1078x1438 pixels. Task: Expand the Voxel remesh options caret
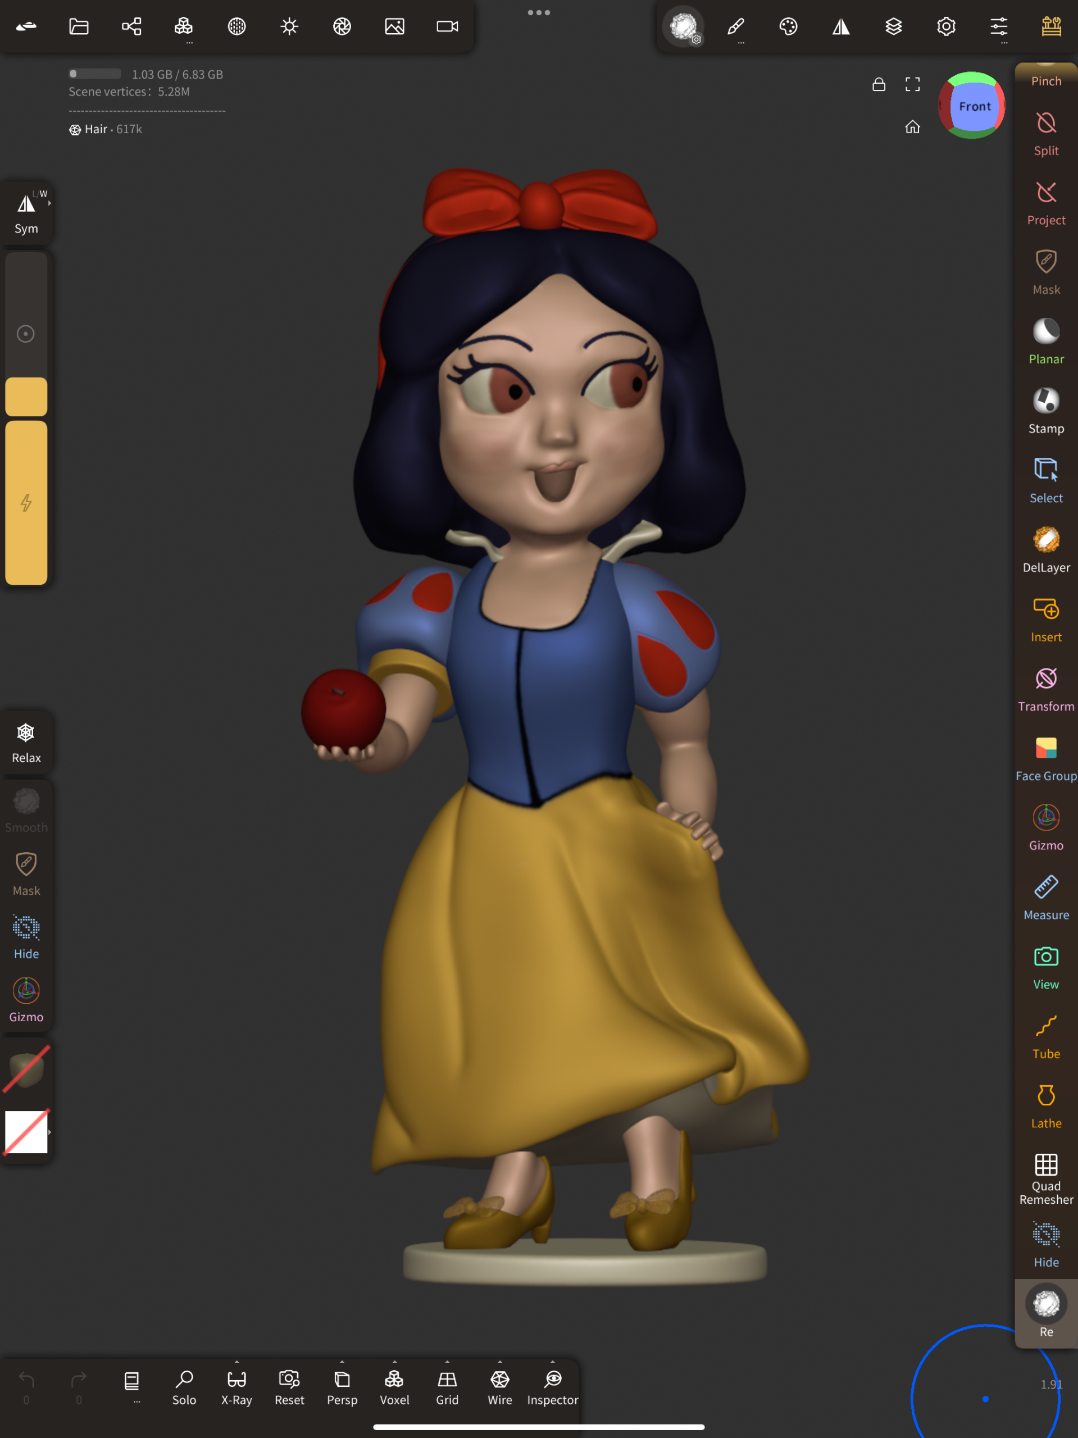coord(395,1361)
